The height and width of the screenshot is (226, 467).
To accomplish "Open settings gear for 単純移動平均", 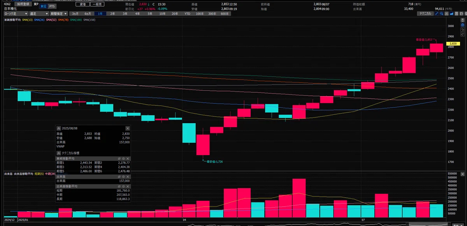I will coord(123,159).
